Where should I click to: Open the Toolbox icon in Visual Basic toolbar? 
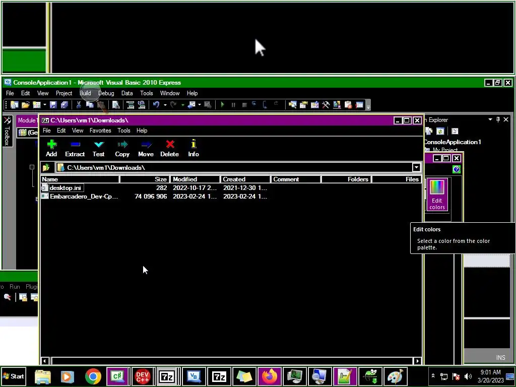326,105
